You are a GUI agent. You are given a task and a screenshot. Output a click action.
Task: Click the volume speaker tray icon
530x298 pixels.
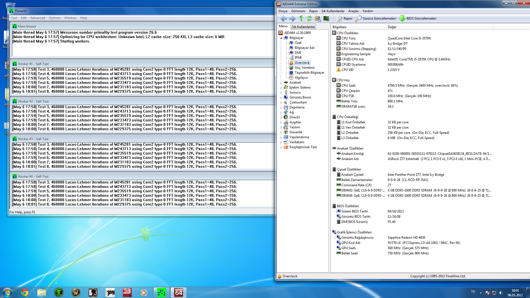click(x=501, y=293)
